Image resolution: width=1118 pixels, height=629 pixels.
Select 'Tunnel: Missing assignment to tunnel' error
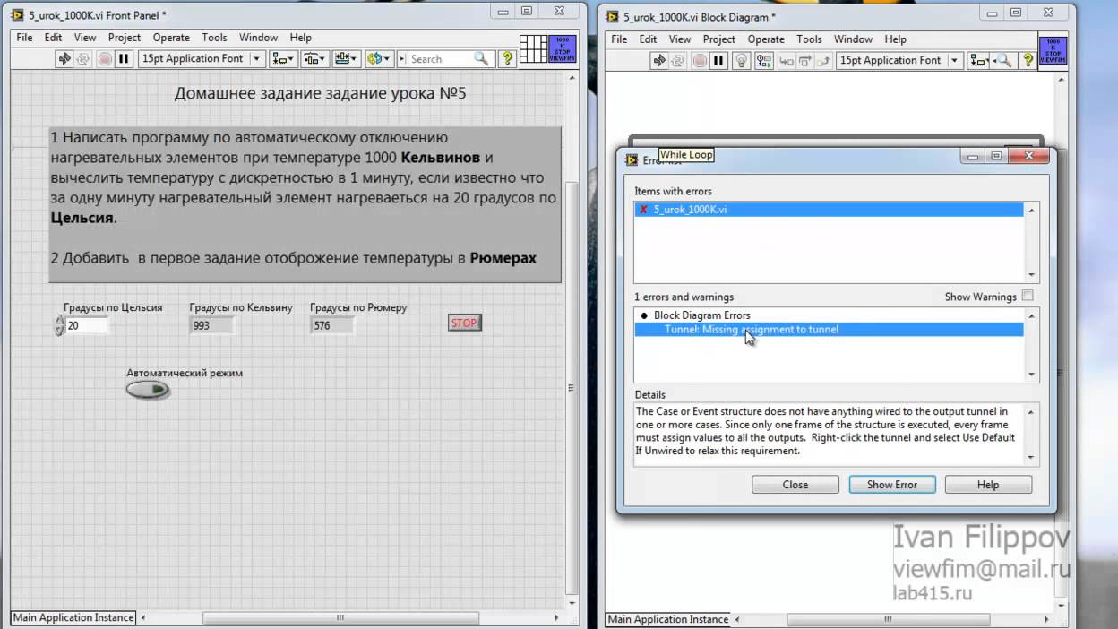pos(829,330)
